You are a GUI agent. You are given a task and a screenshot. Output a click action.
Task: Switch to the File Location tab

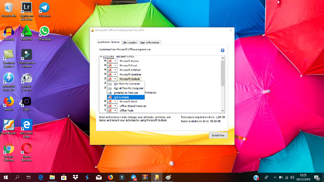point(130,42)
